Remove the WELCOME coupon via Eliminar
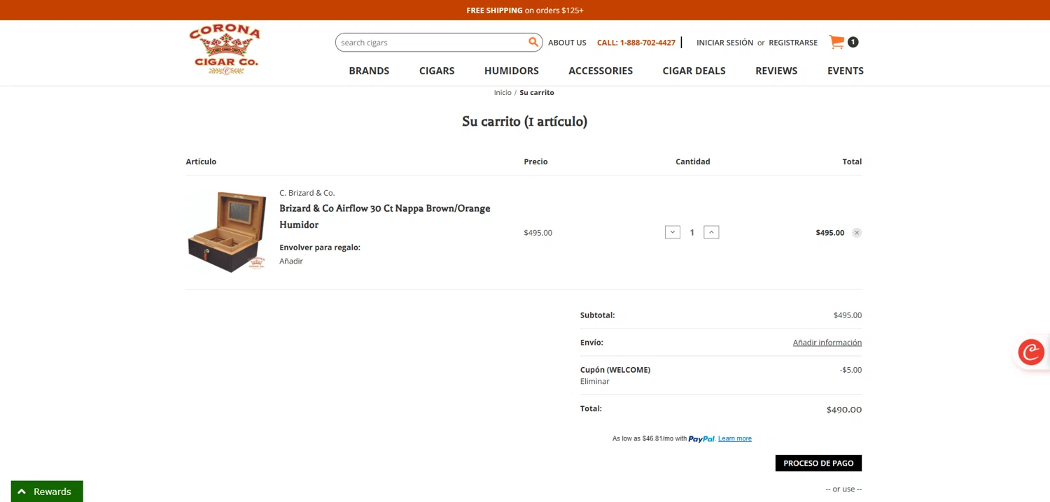The image size is (1050, 502). pyautogui.click(x=595, y=381)
